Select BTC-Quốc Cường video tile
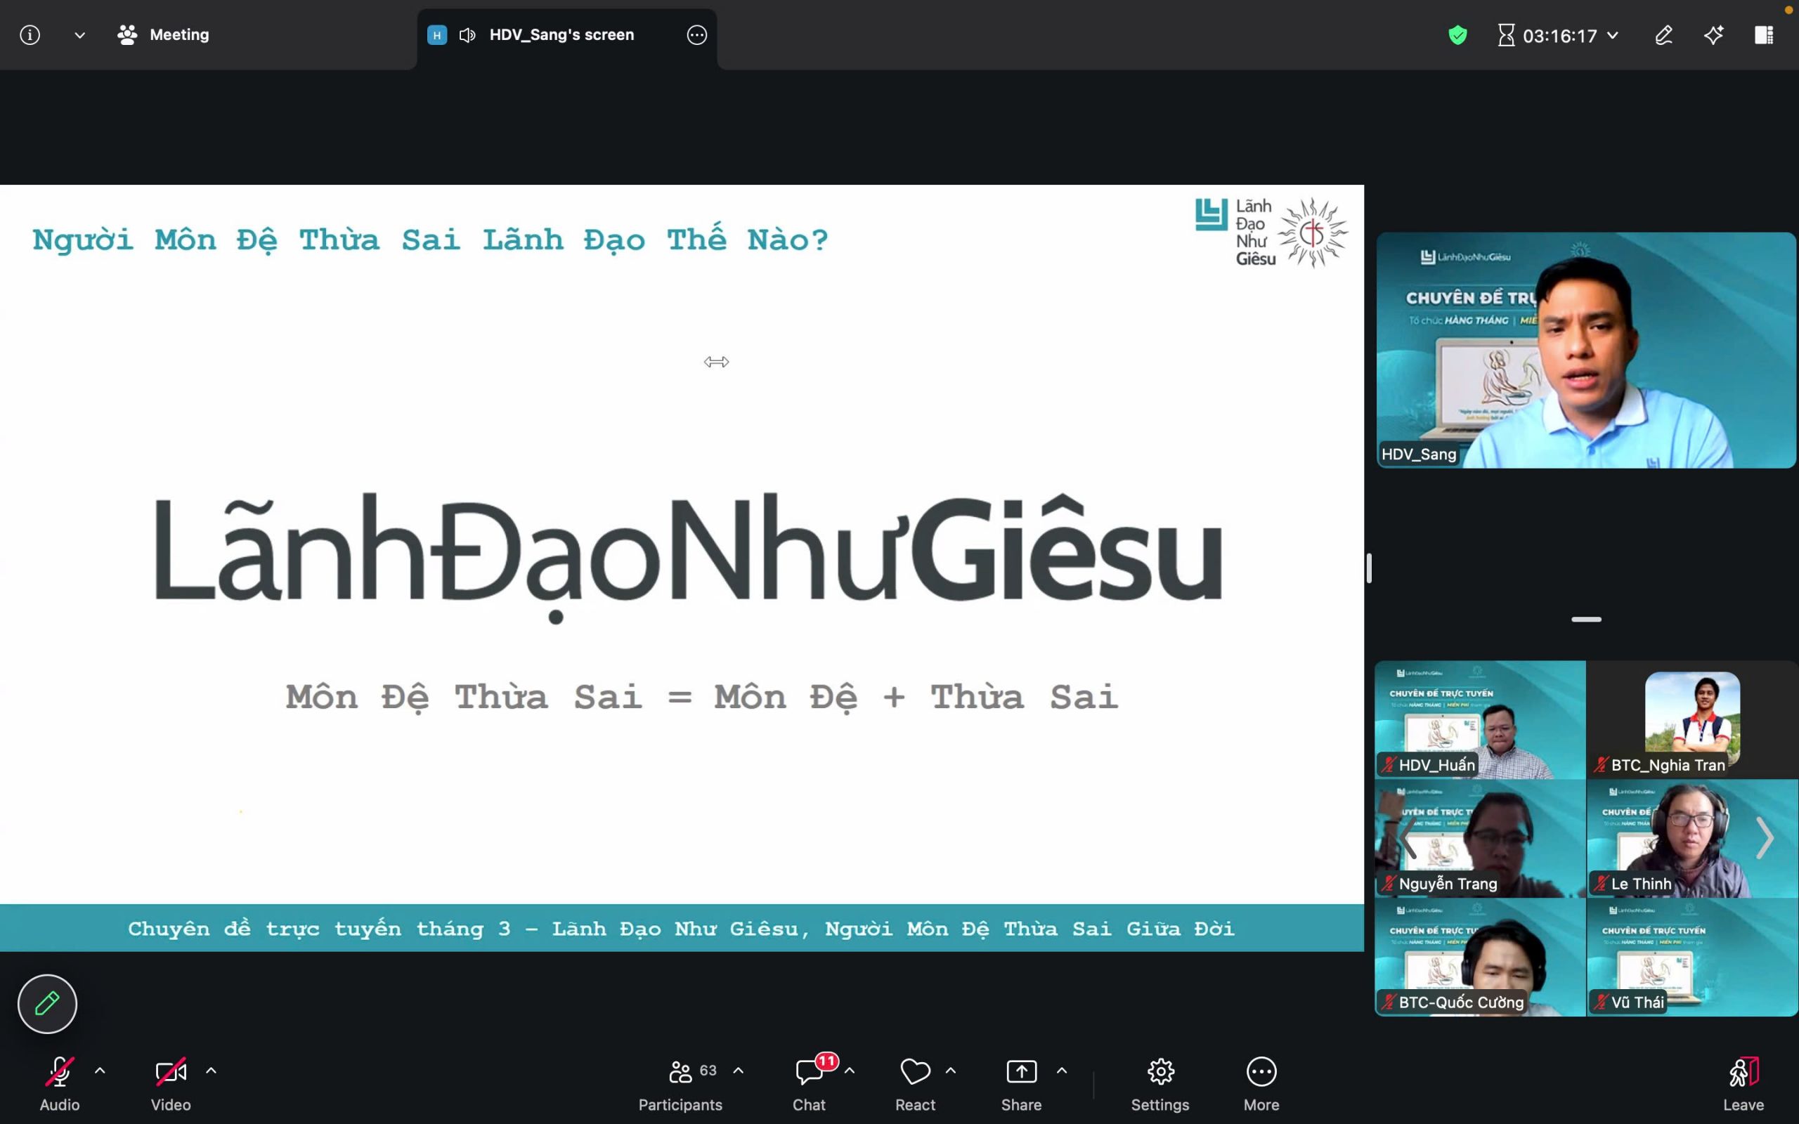The height and width of the screenshot is (1124, 1799). click(1480, 958)
